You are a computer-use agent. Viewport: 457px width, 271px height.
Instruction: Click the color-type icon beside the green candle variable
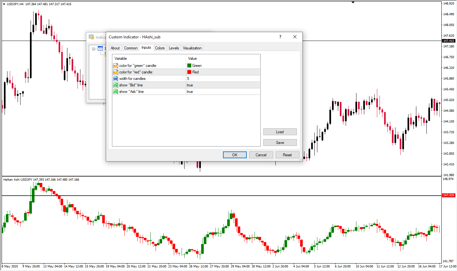pos(116,66)
